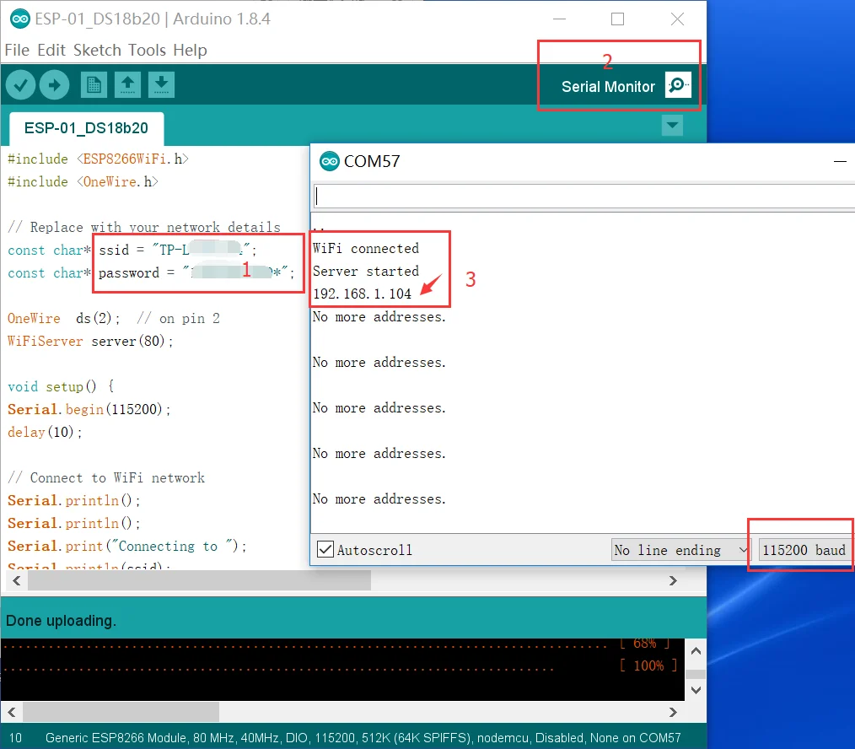Close the Arduino IDE window
855x749 pixels.
coord(677,19)
